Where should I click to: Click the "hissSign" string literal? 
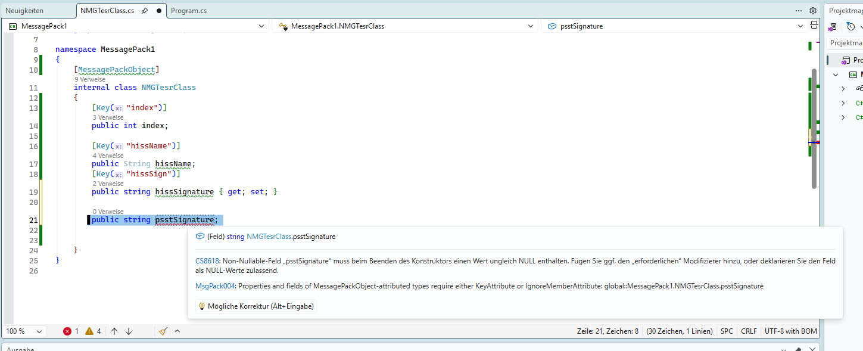point(150,174)
